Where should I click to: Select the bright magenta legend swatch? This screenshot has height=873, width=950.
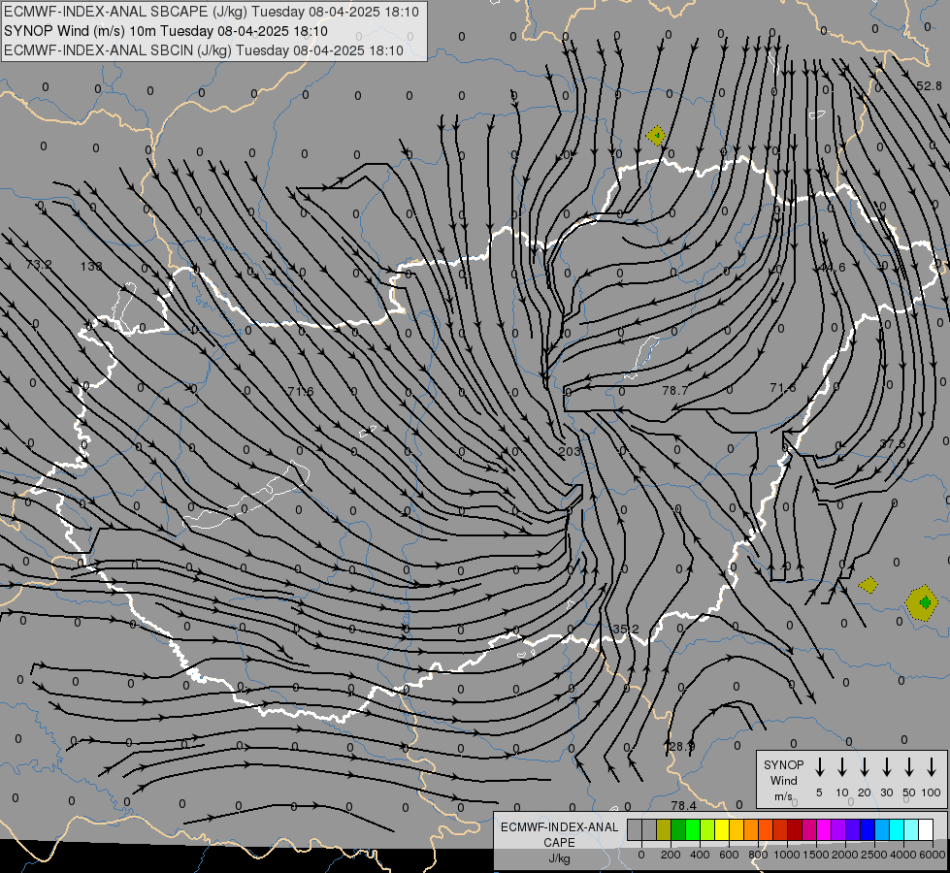click(824, 829)
